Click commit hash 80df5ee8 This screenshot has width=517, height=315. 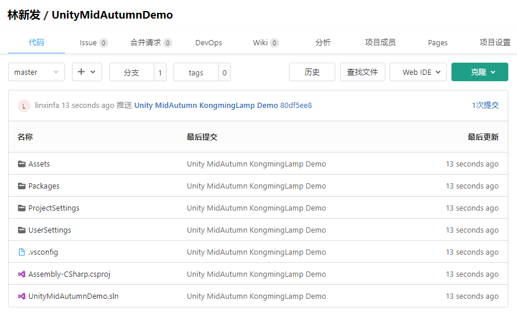(296, 106)
